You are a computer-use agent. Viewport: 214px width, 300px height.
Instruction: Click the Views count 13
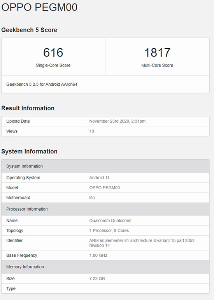tap(92, 131)
